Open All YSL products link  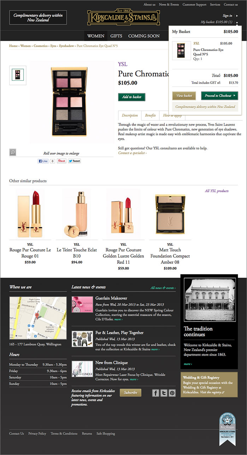click(x=217, y=191)
